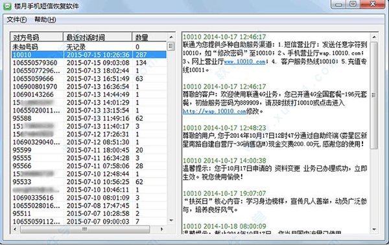Click the 2015-07-08 17:47:45 time cell
Viewport: 389px width, 245px height.
98,206
